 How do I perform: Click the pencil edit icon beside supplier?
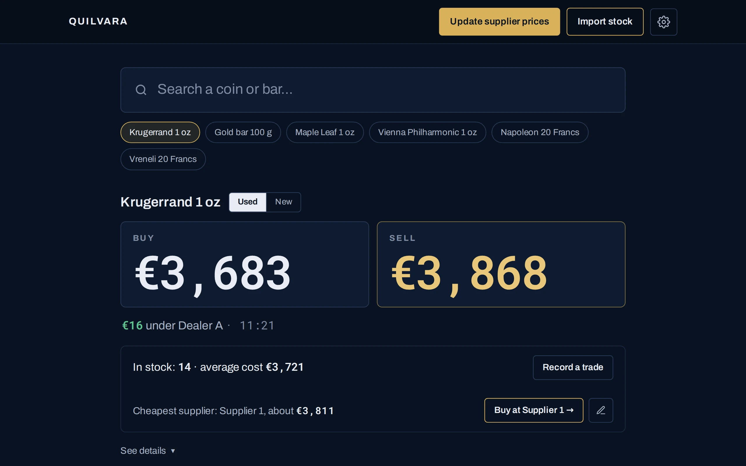tap(601, 410)
